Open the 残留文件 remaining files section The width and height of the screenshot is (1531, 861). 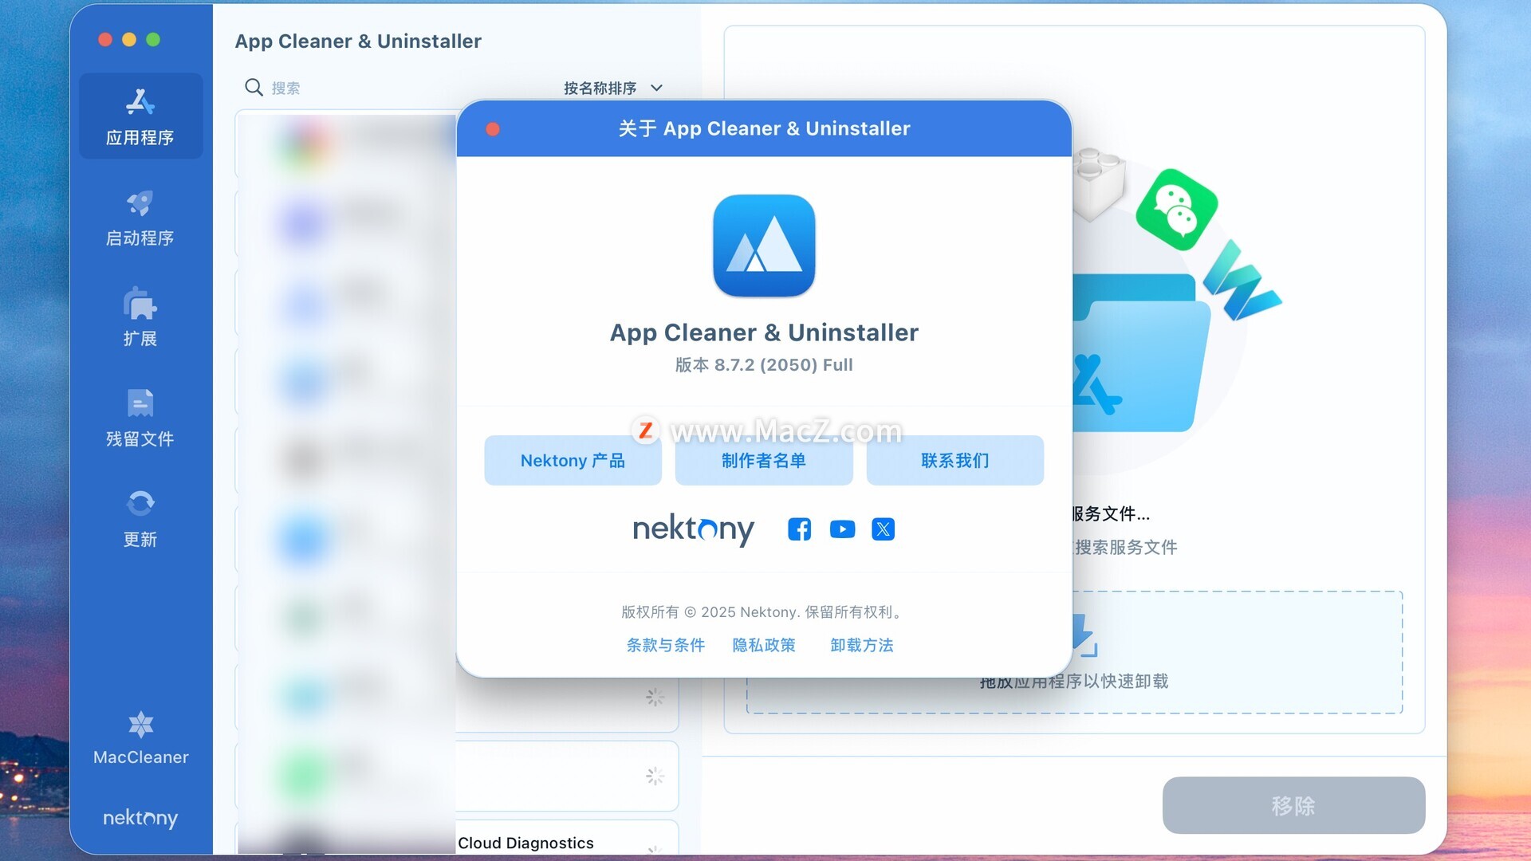[x=140, y=418]
